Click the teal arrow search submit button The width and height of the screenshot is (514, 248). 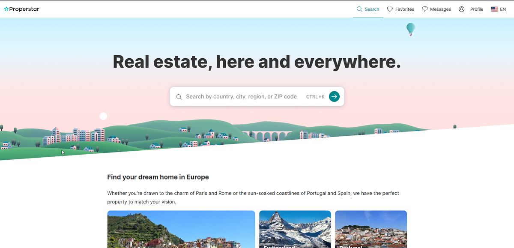334,97
